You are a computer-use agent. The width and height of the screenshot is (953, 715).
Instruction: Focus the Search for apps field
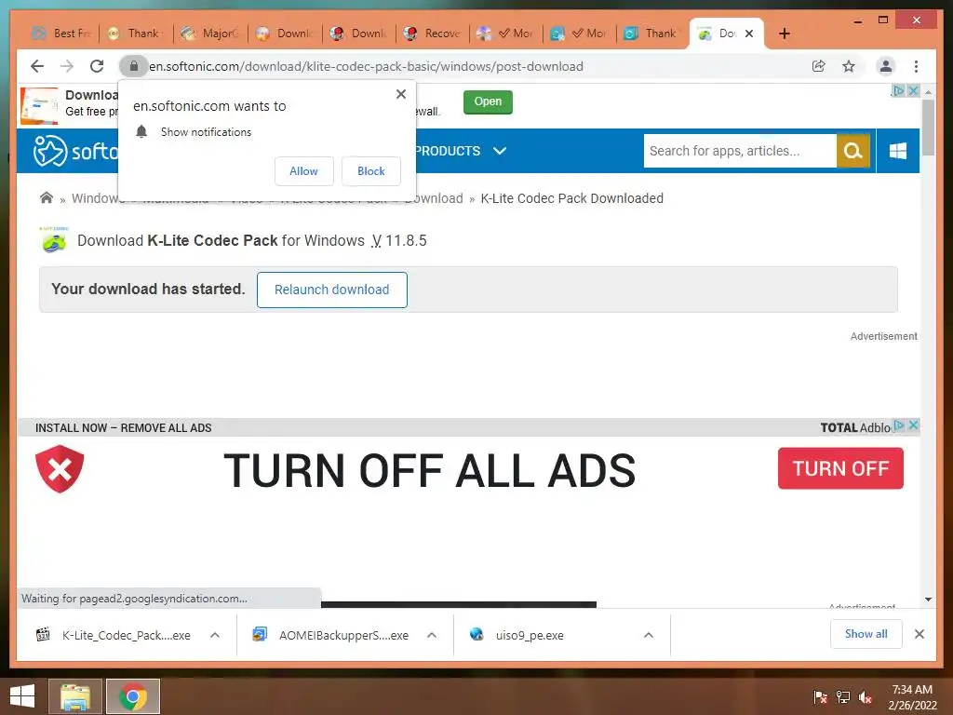pyautogui.click(x=740, y=151)
